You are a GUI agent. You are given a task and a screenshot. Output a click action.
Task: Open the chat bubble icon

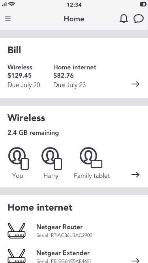pyautogui.click(x=139, y=19)
